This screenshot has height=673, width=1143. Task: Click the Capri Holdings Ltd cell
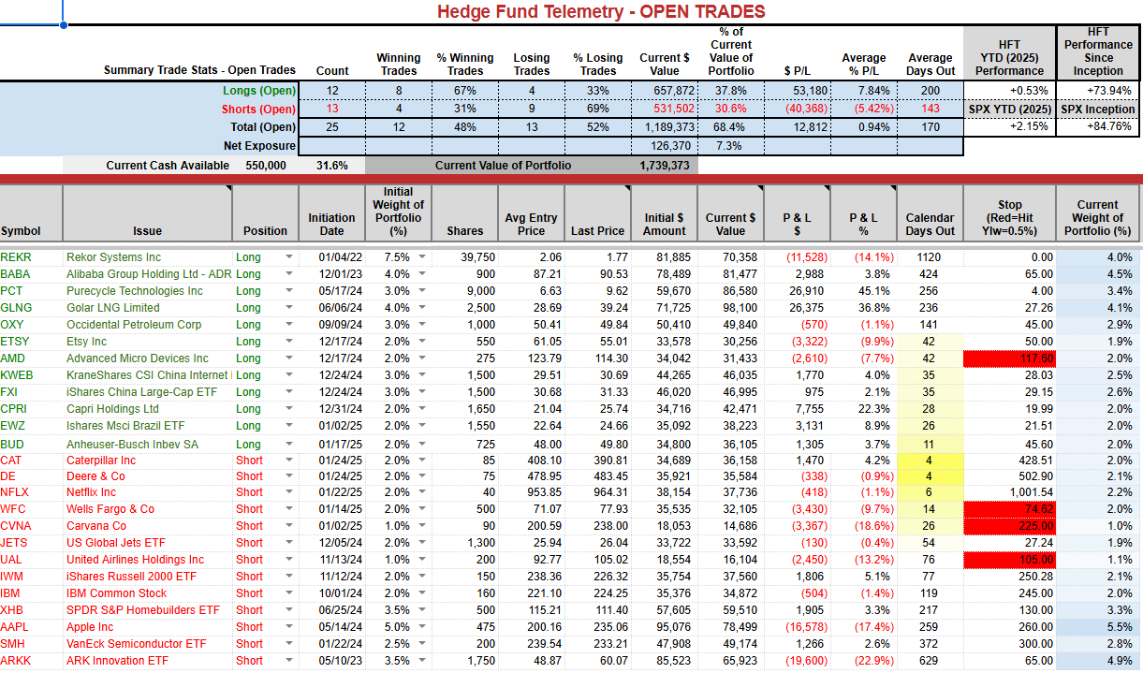(147, 409)
